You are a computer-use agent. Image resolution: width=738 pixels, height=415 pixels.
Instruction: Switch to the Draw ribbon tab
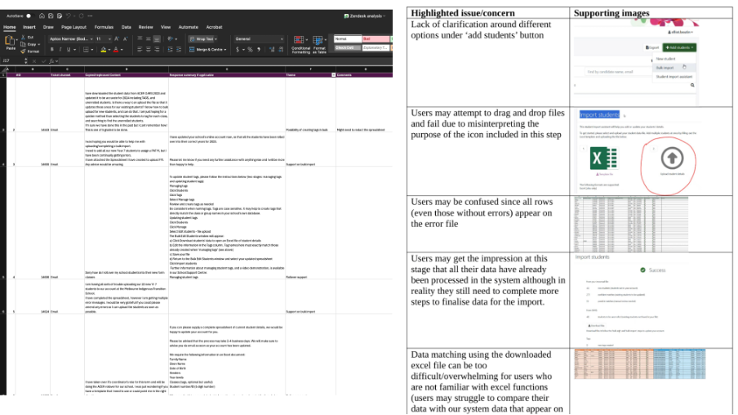(48, 27)
